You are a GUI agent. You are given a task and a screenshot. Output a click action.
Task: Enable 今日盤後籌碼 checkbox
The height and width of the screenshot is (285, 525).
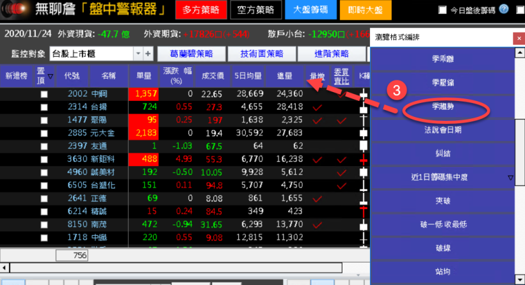[442, 10]
